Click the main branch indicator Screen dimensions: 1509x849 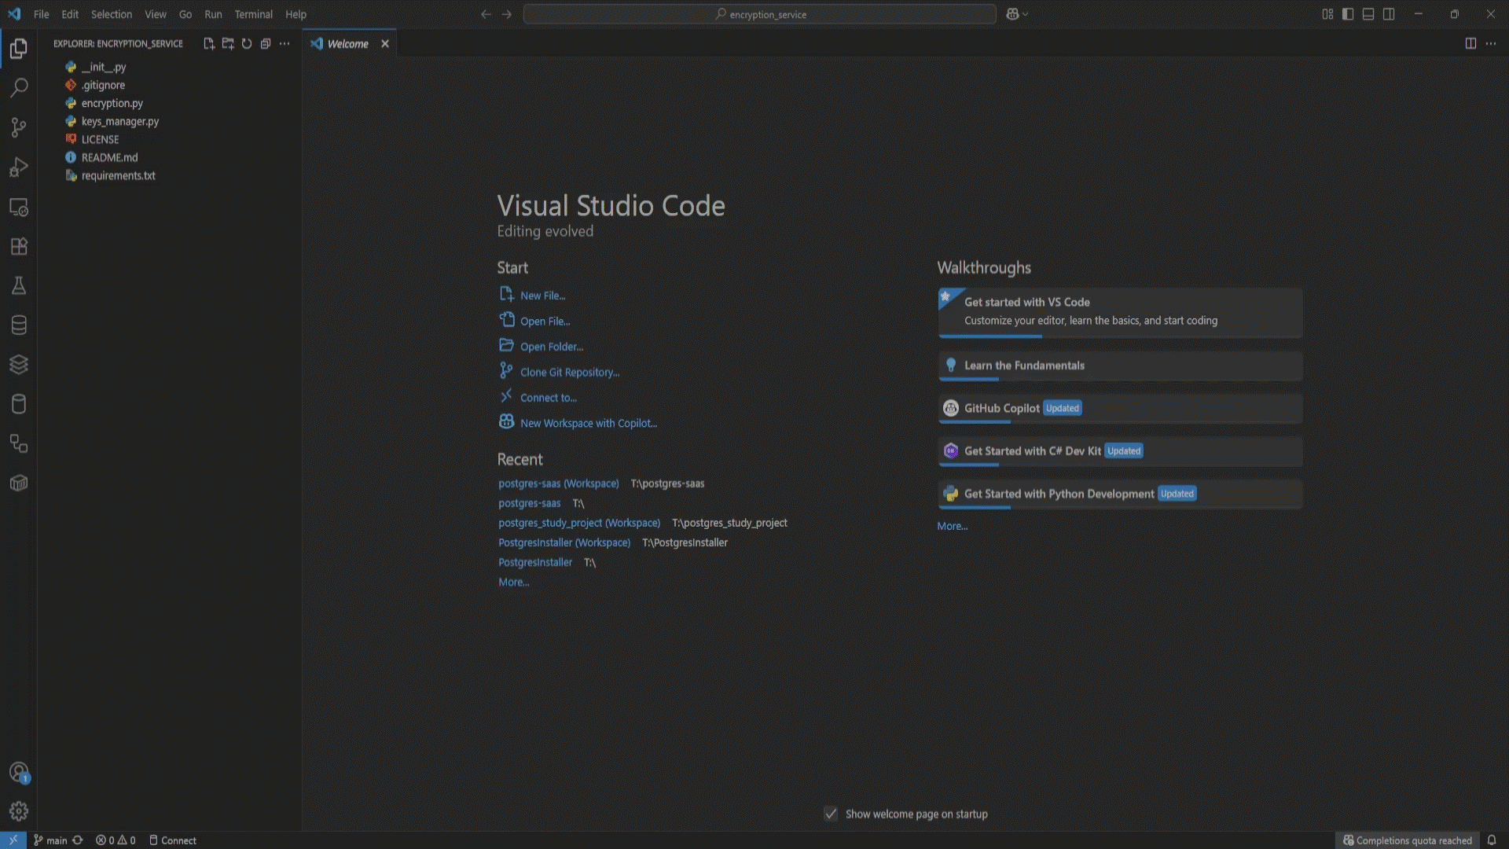click(50, 840)
